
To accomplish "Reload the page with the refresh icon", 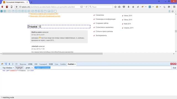I will (86, 7).
